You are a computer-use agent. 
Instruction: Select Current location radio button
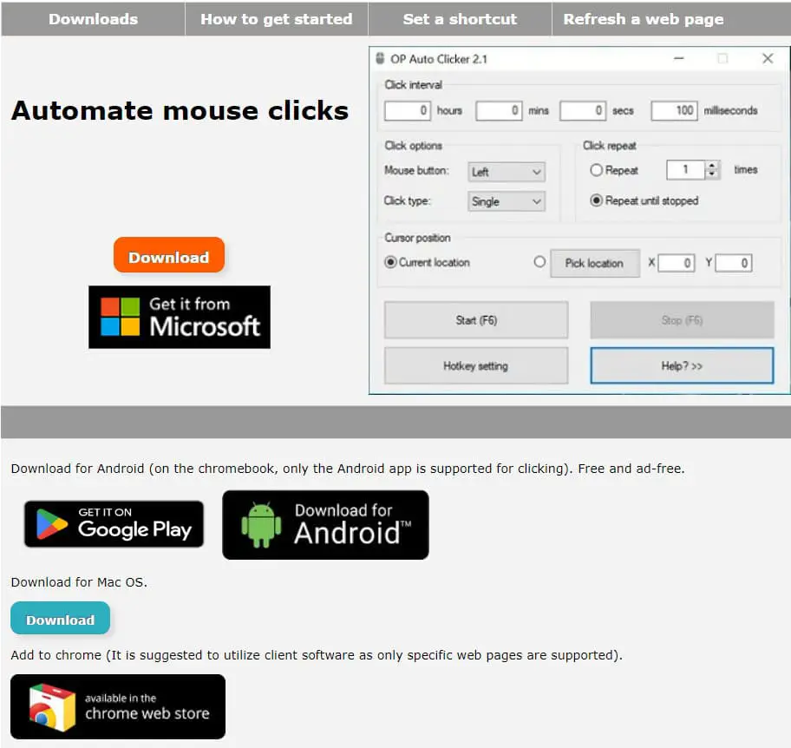click(390, 262)
